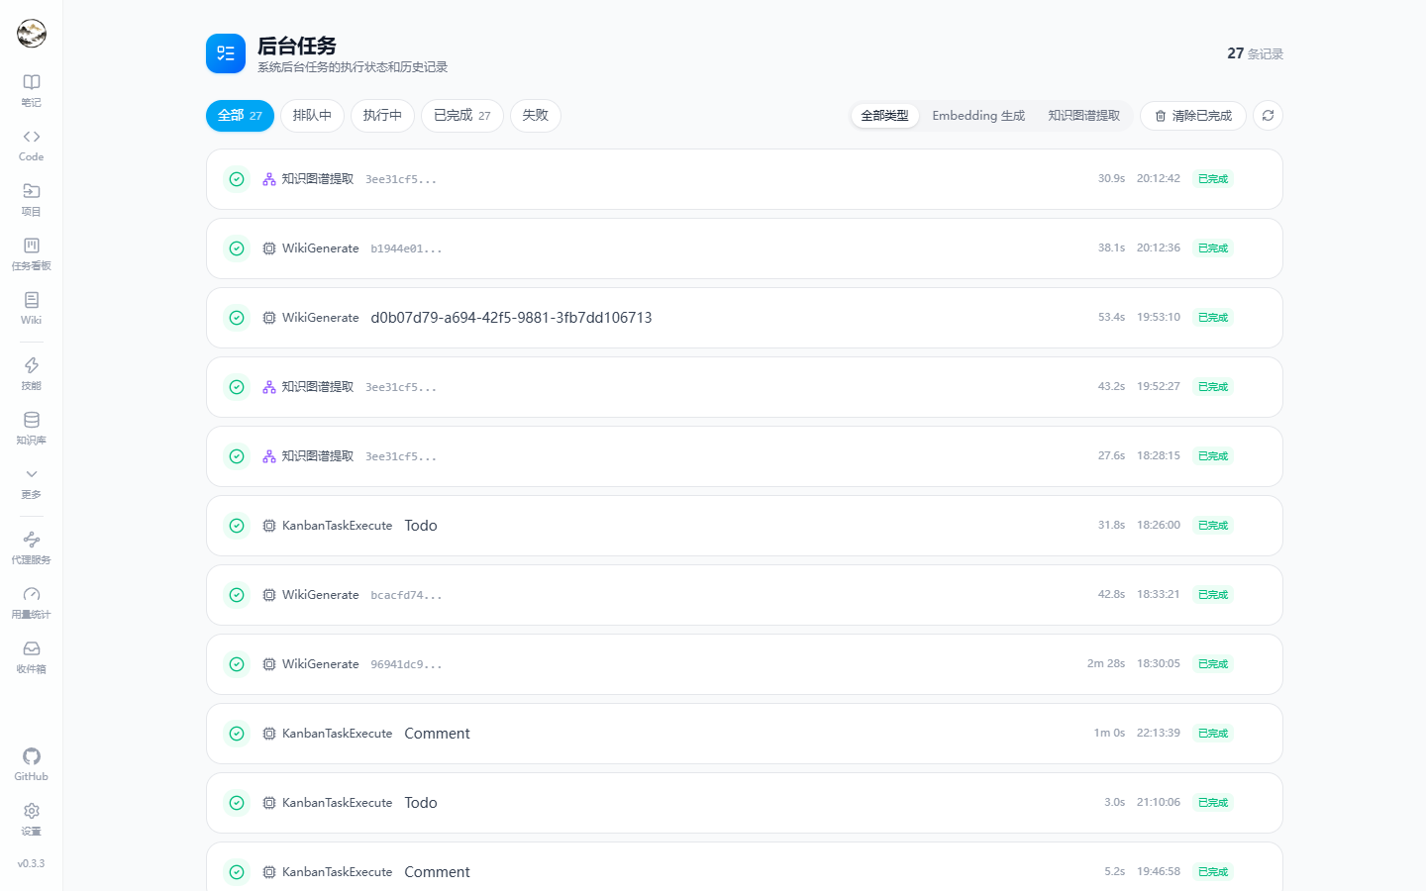Filter tasks by 已完成 27
This screenshot has height=891, width=1426.
462,116
